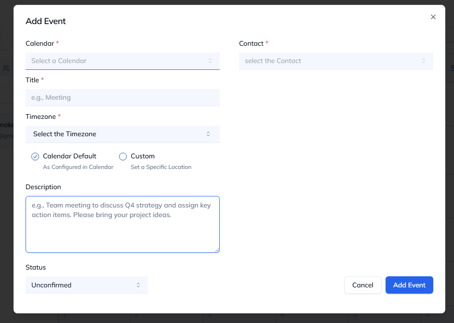Image resolution: width=454 pixels, height=323 pixels.
Task: Open the 'Select the Timezone' dropdown
Action: coord(116,134)
